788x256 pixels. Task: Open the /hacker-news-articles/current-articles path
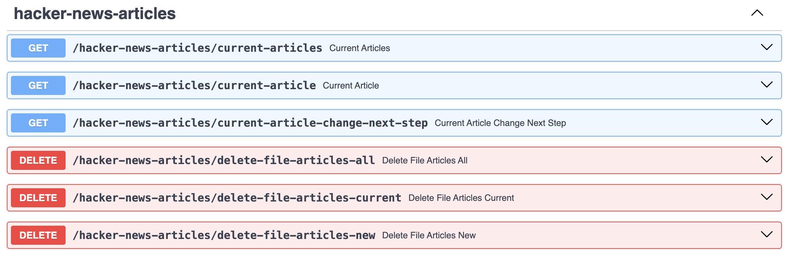198,48
